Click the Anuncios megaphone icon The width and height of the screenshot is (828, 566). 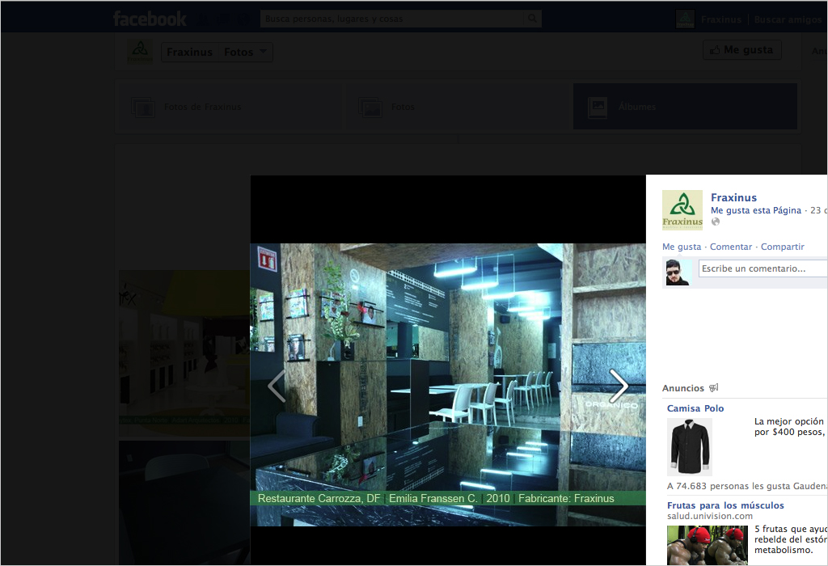713,388
